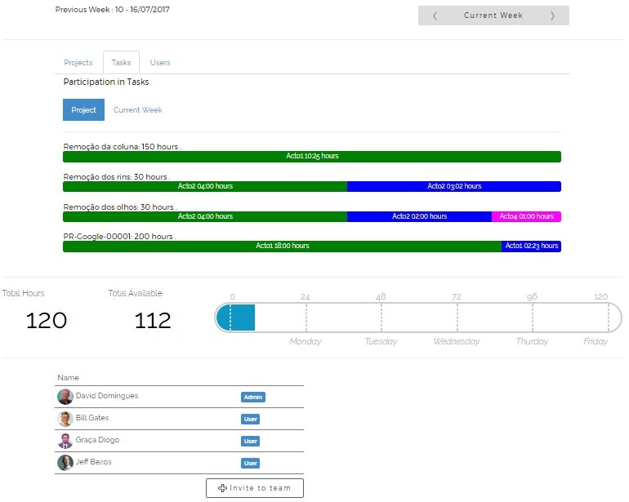Click the 'PR-Google-00001: 200 hours' label
This screenshot has width=629, height=502.
tap(119, 237)
